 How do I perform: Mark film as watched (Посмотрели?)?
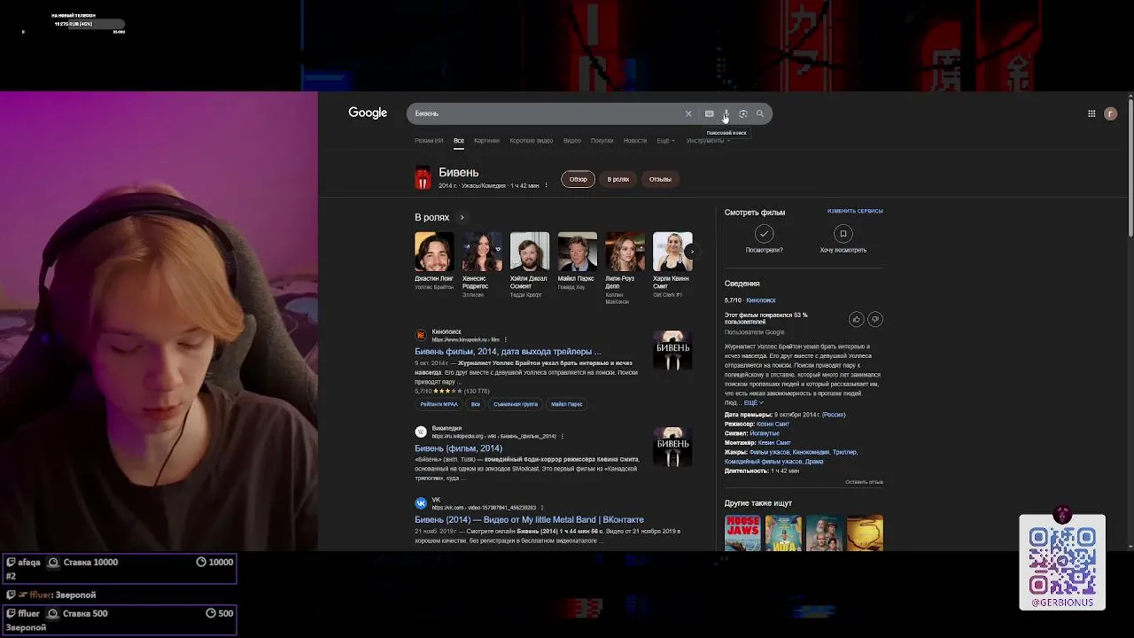point(764,234)
